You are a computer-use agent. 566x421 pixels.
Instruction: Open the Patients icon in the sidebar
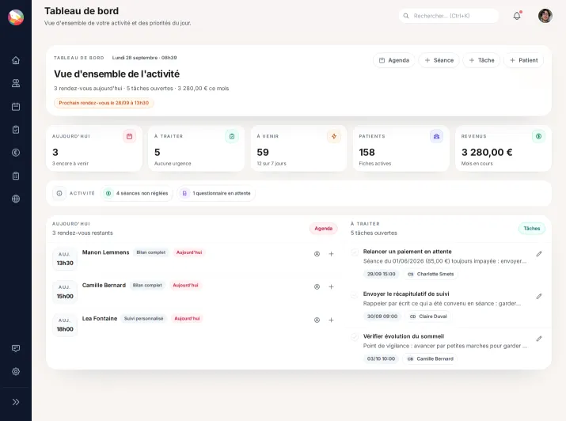click(16, 83)
